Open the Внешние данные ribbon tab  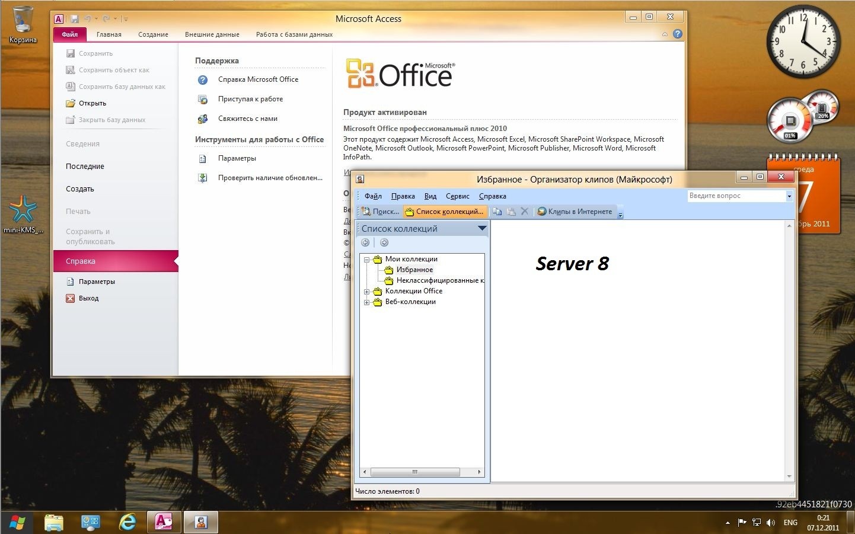click(x=212, y=34)
